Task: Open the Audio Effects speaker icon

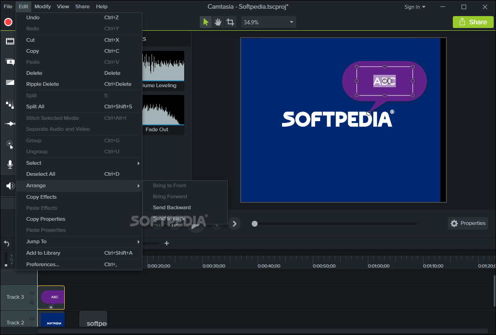Action: pyautogui.click(x=10, y=186)
